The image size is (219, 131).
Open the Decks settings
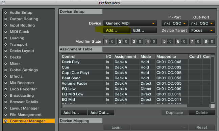point(29,57)
